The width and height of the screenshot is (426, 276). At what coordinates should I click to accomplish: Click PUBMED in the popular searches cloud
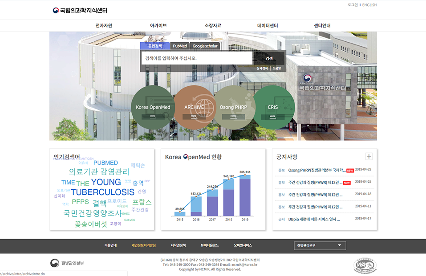click(x=105, y=163)
